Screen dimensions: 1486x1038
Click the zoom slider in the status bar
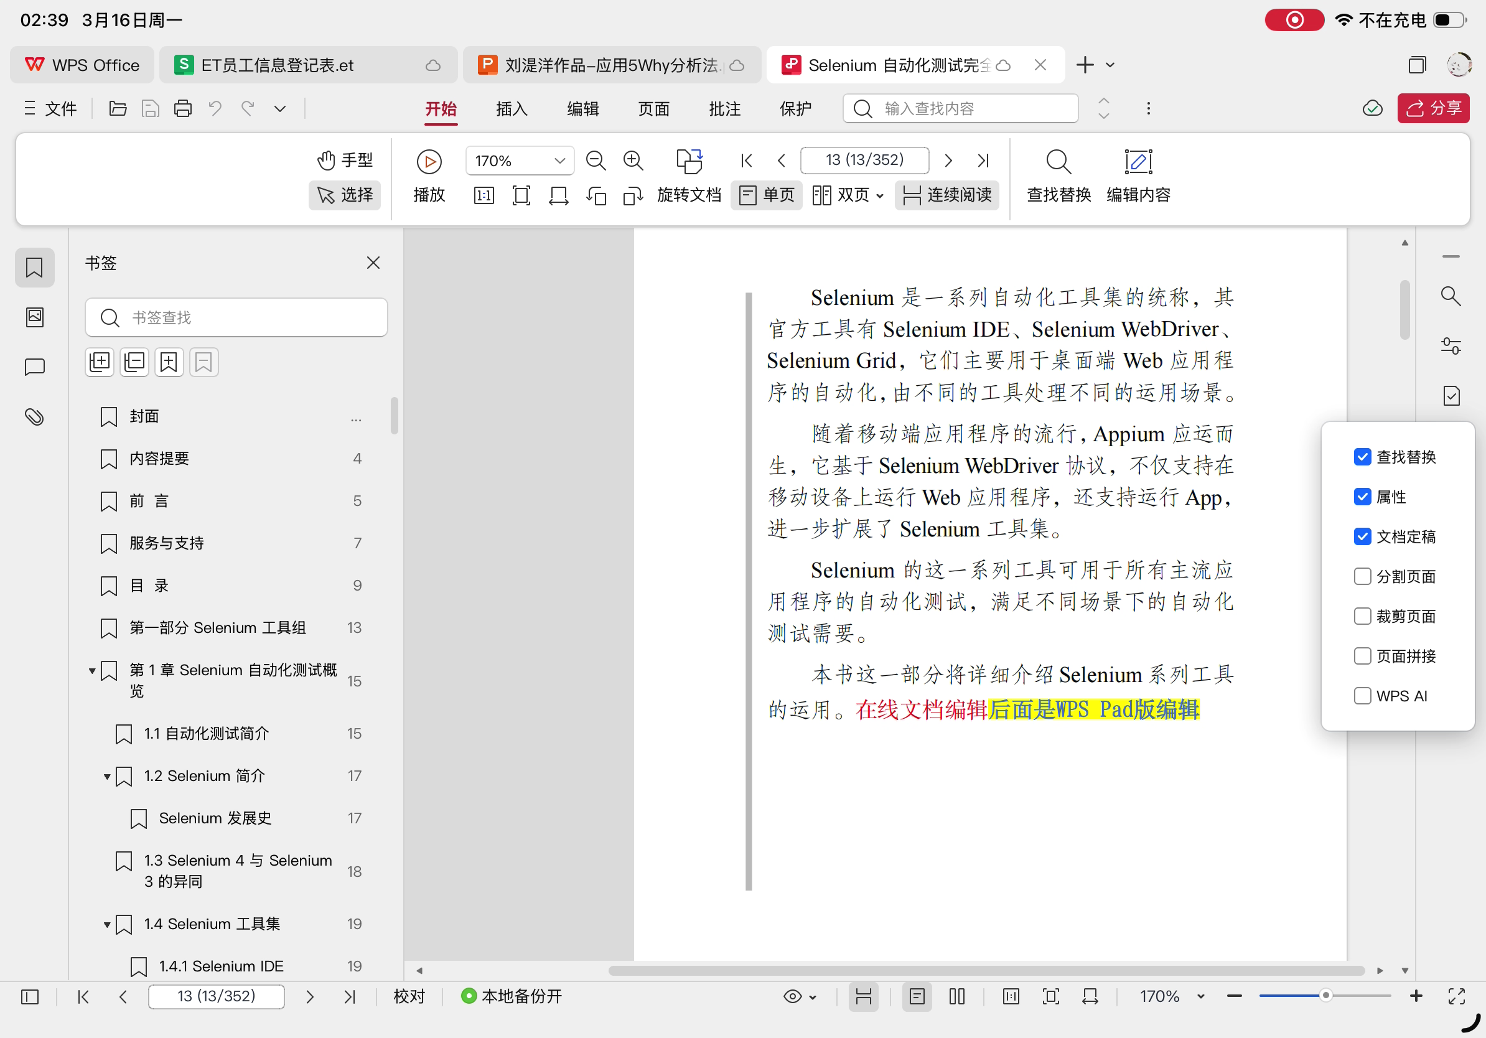point(1325,995)
